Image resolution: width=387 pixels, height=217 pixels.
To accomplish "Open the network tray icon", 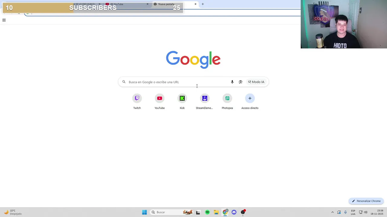I will (x=361, y=212).
